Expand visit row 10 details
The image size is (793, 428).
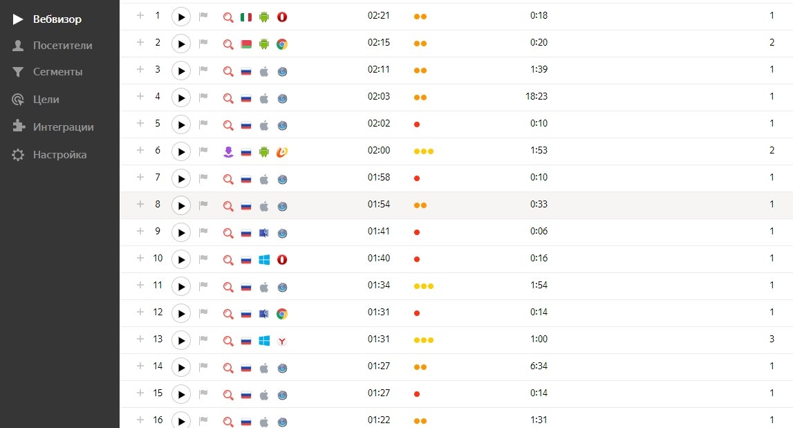click(140, 258)
